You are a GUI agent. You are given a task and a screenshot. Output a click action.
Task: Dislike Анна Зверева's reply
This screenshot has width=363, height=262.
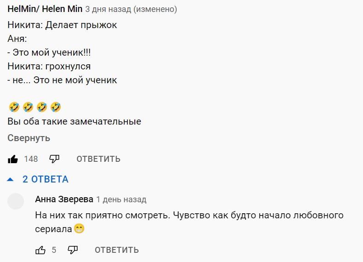coord(73,250)
